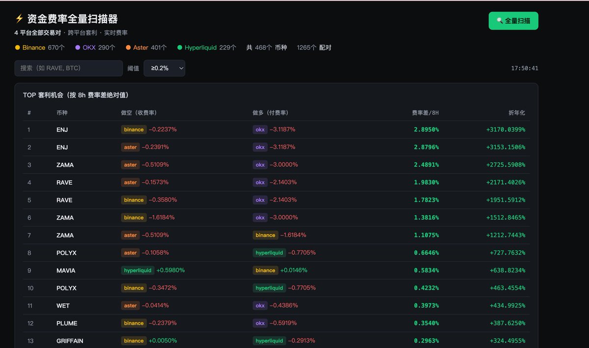Screen dimensions: 589x348
Task: Click the +1512.8465% annualized value
Action: [x=506, y=218]
